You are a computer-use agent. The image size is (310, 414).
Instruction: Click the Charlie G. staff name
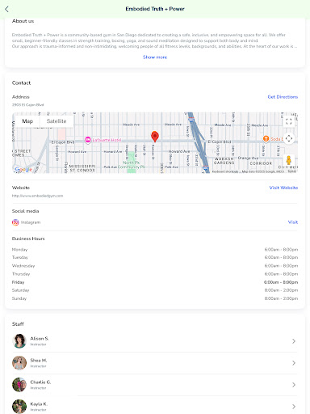tap(40, 382)
